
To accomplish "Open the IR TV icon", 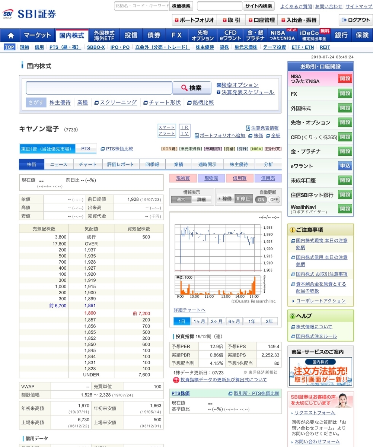I will click(x=184, y=130).
